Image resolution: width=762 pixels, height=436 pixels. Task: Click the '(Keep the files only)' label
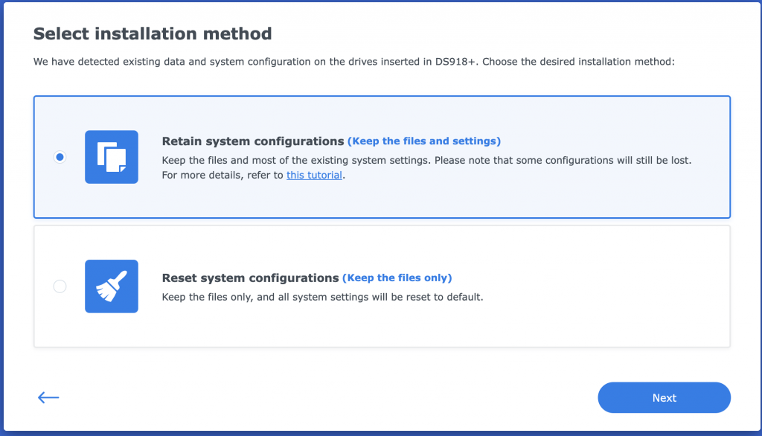[397, 278]
